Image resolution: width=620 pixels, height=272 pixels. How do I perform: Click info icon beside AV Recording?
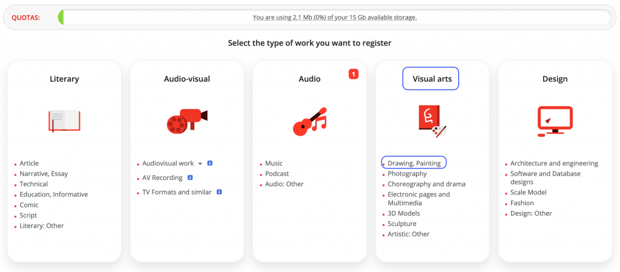pos(190,177)
